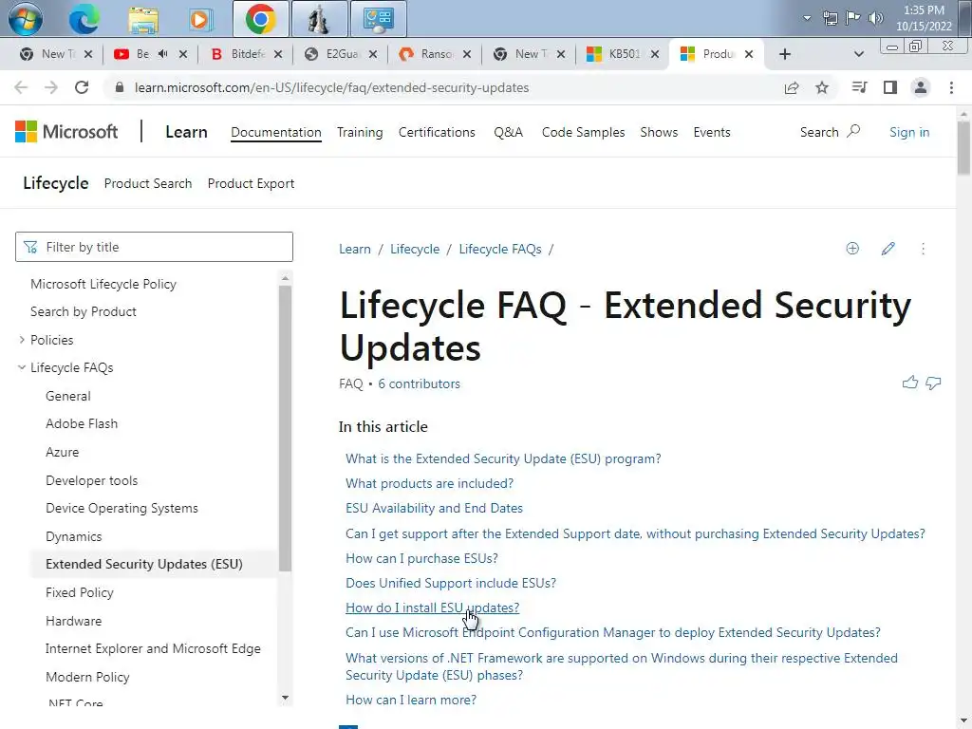
Task: Click the Sign in link
Action: (908, 132)
